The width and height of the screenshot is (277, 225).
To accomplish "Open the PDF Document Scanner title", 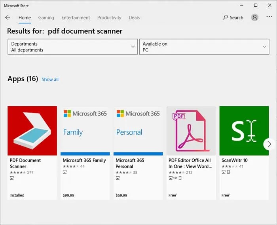I will click(x=25, y=163).
